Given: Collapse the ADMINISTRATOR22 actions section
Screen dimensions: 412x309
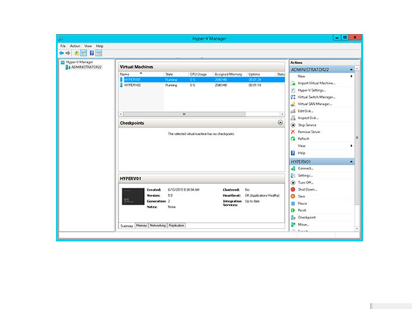Looking at the screenshot, I should coord(351,69).
